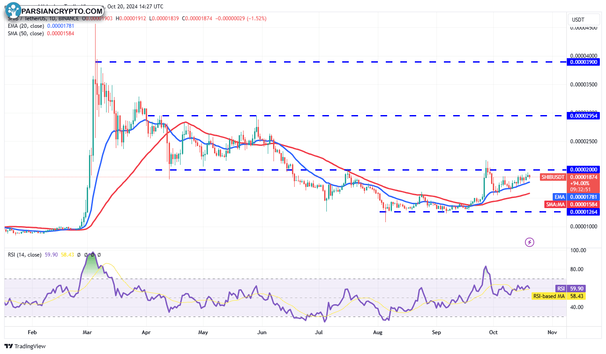The width and height of the screenshot is (606, 354).
Task: Click the H0.00001912 high value in header
Action: [132, 19]
